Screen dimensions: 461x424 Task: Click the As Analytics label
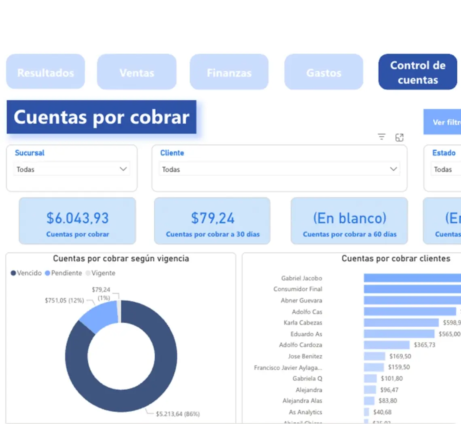point(305,412)
